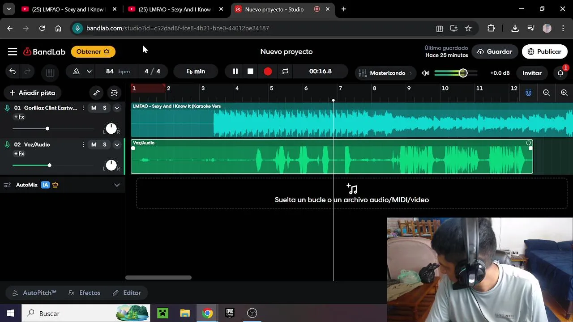Click bar 7 on timeline ruler
The width and height of the screenshot is (573, 322).
[340, 88]
